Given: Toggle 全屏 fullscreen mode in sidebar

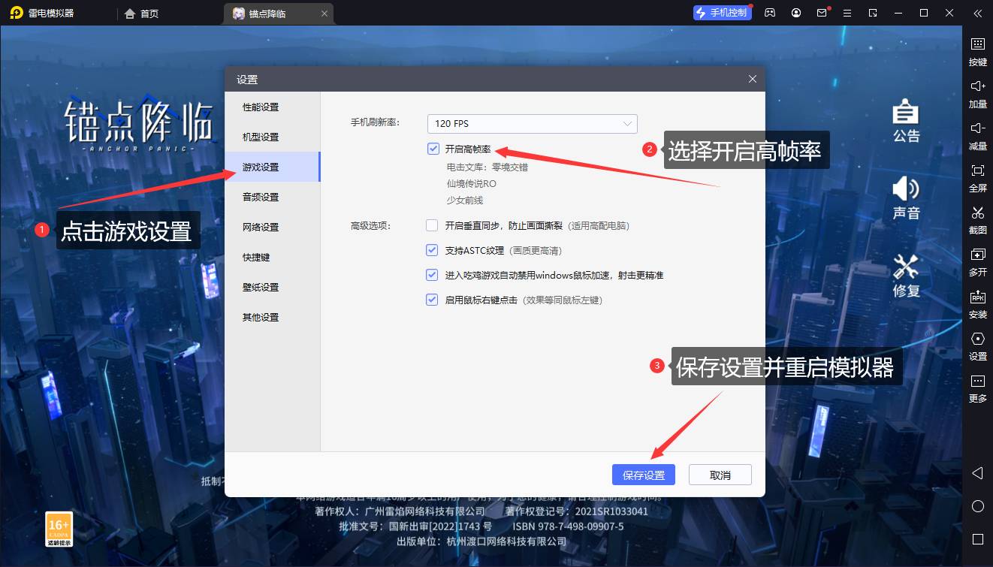Looking at the screenshot, I should [x=977, y=170].
